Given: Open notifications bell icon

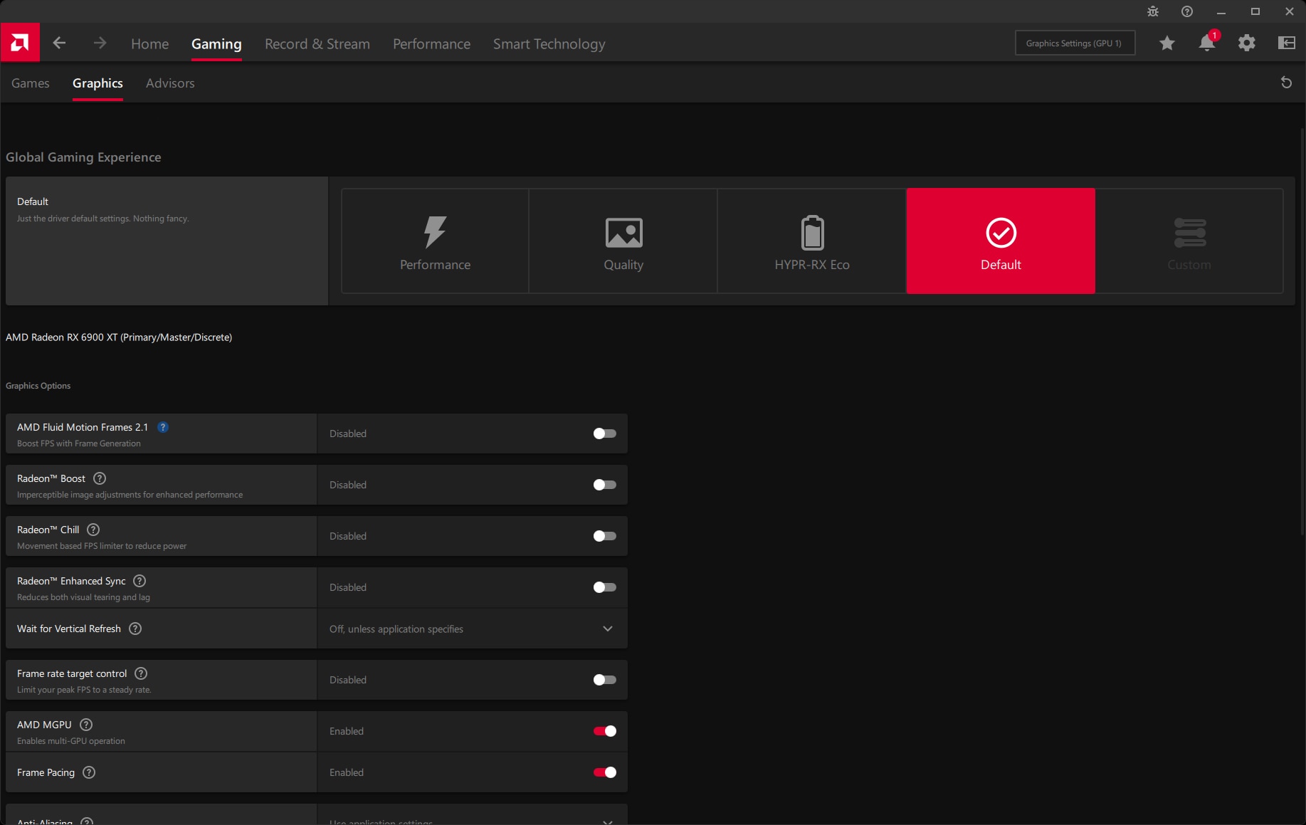Looking at the screenshot, I should click(1207, 43).
